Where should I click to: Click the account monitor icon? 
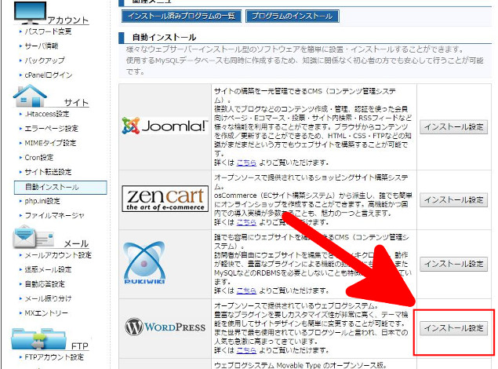30,12
